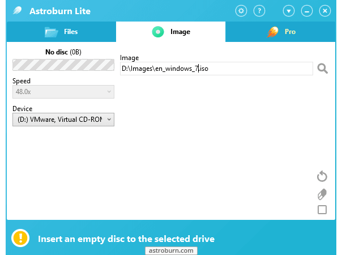Toggle the empty square checkbox

click(x=322, y=210)
